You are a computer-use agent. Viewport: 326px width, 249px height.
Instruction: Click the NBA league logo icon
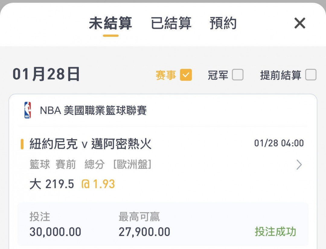click(x=28, y=110)
